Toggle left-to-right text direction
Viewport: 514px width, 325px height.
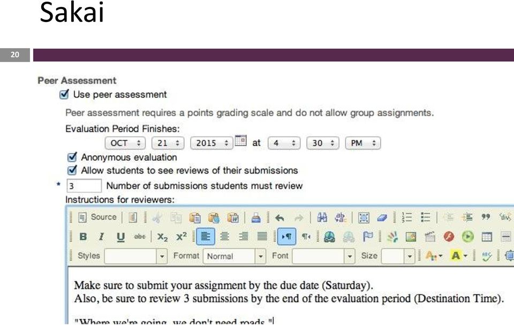click(x=287, y=237)
